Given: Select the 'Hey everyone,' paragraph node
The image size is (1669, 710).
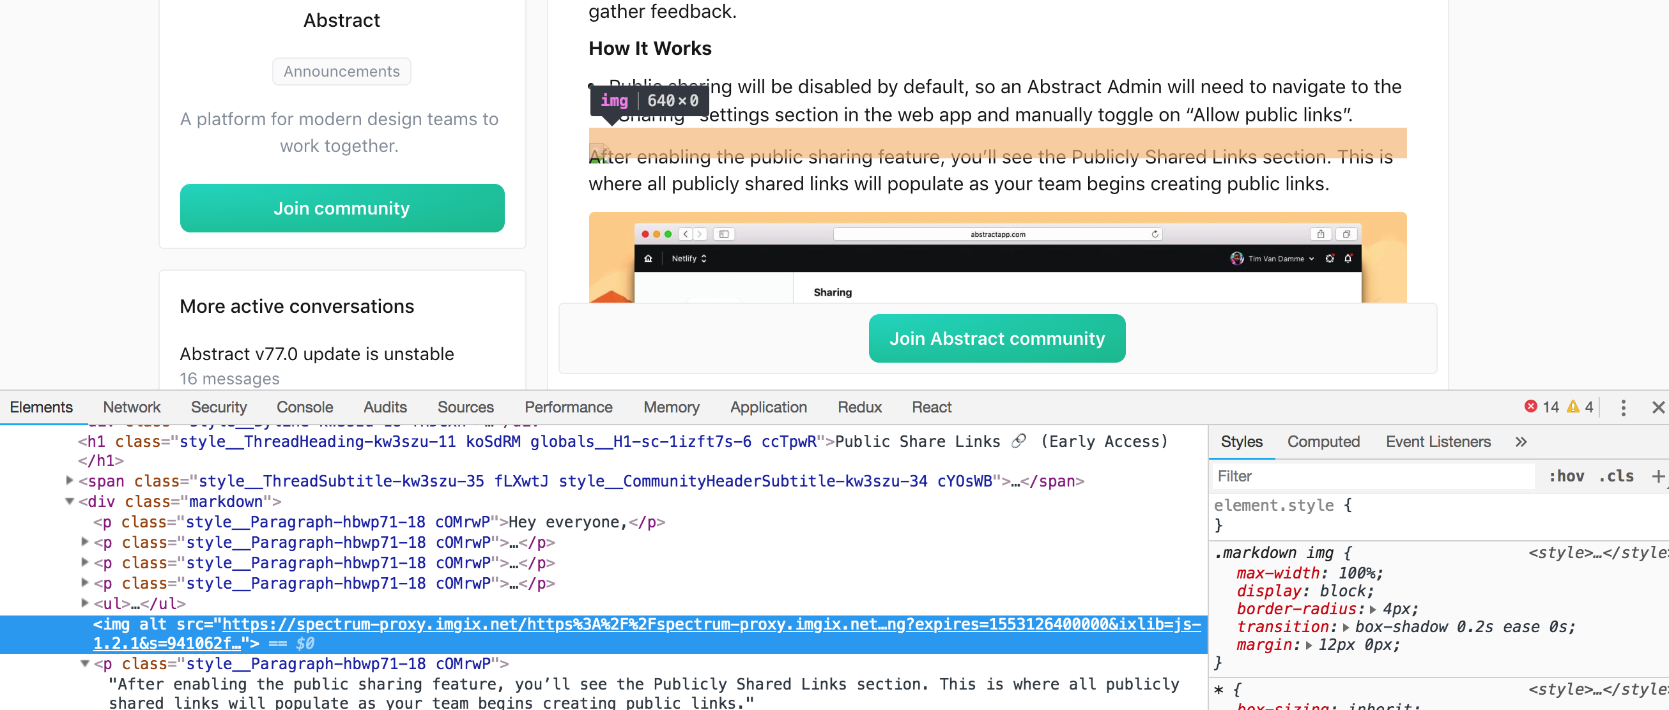Looking at the screenshot, I should coord(379,522).
